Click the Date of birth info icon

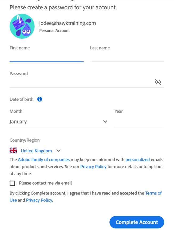pos(39,99)
